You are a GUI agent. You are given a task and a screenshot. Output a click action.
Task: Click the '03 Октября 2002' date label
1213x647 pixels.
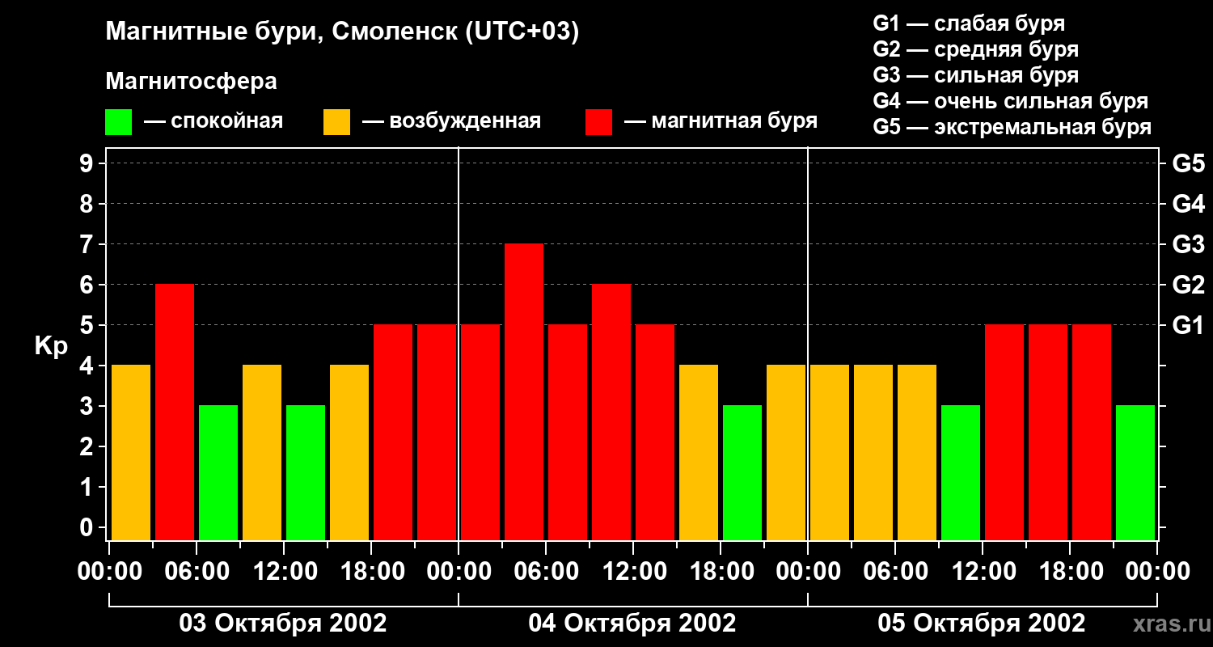click(x=283, y=624)
